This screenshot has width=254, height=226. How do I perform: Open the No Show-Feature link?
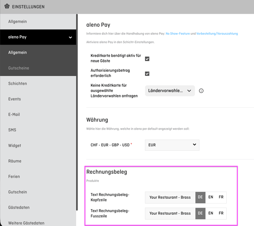tap(177, 34)
